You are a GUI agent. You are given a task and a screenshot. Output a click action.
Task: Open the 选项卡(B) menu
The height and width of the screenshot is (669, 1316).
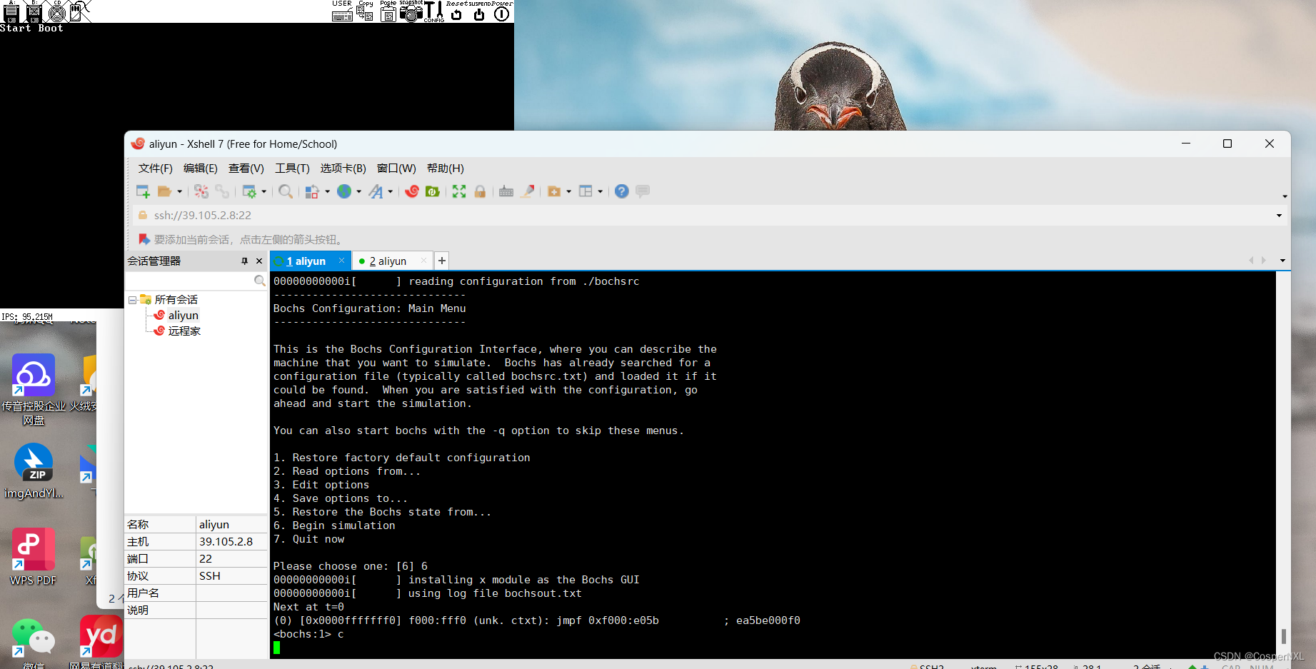tap(343, 168)
